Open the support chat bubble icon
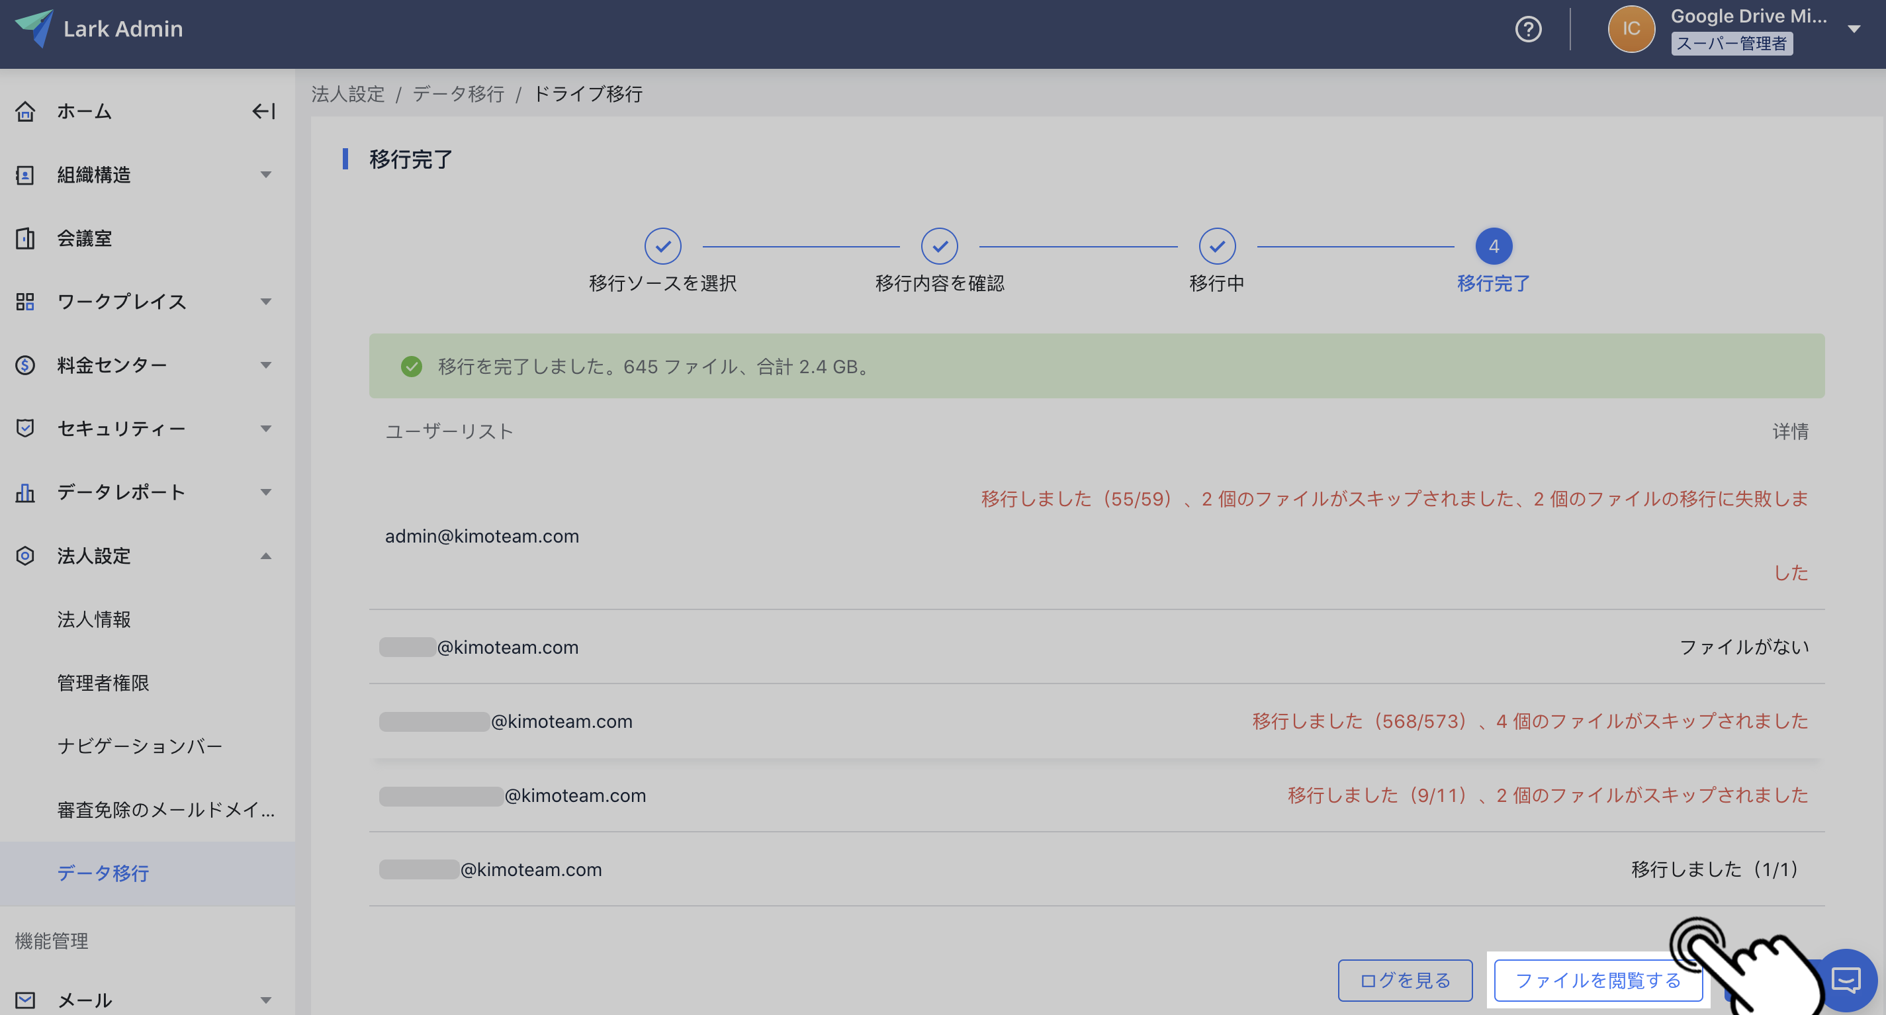Viewport: 1886px width, 1015px height. [1846, 979]
